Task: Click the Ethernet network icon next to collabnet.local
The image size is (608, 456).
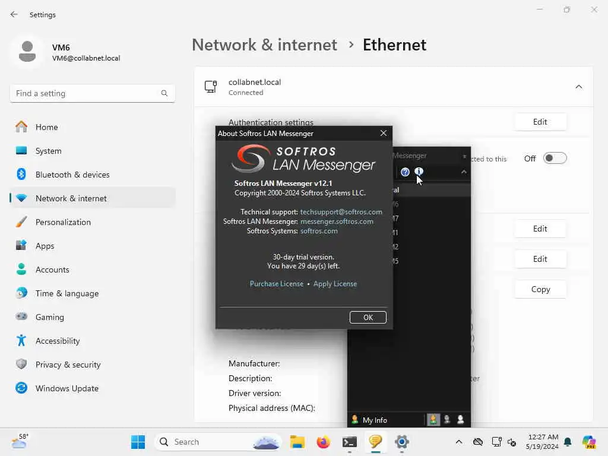Action: pyautogui.click(x=211, y=87)
